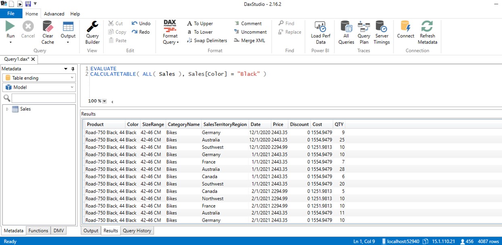Image resolution: width=502 pixels, height=245 pixels.
Task: Create a new query from the title bar
Action: [x=11, y=4]
